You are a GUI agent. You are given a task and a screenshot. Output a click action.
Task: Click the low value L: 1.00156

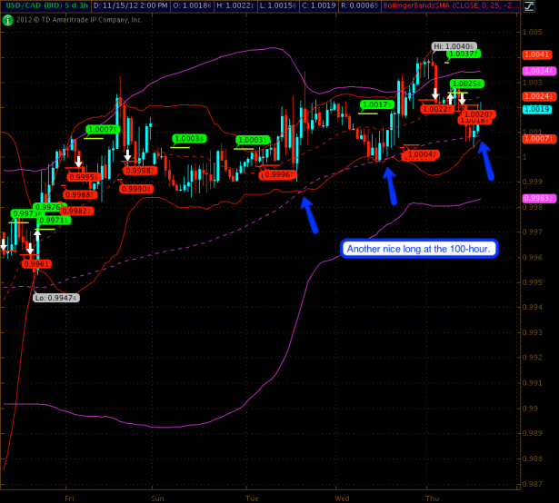[x=278, y=5]
